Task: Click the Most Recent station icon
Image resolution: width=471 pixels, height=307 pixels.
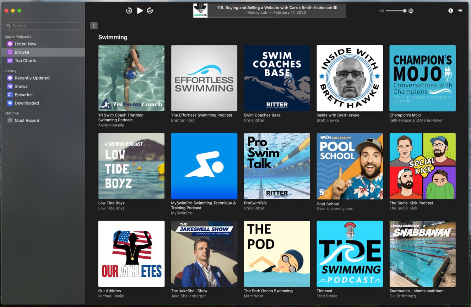Action: (x=10, y=120)
